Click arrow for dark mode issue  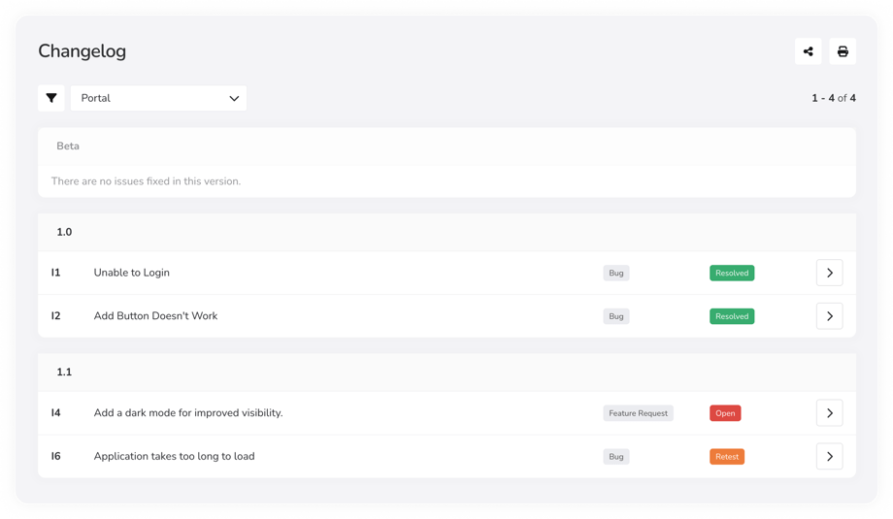pos(829,413)
